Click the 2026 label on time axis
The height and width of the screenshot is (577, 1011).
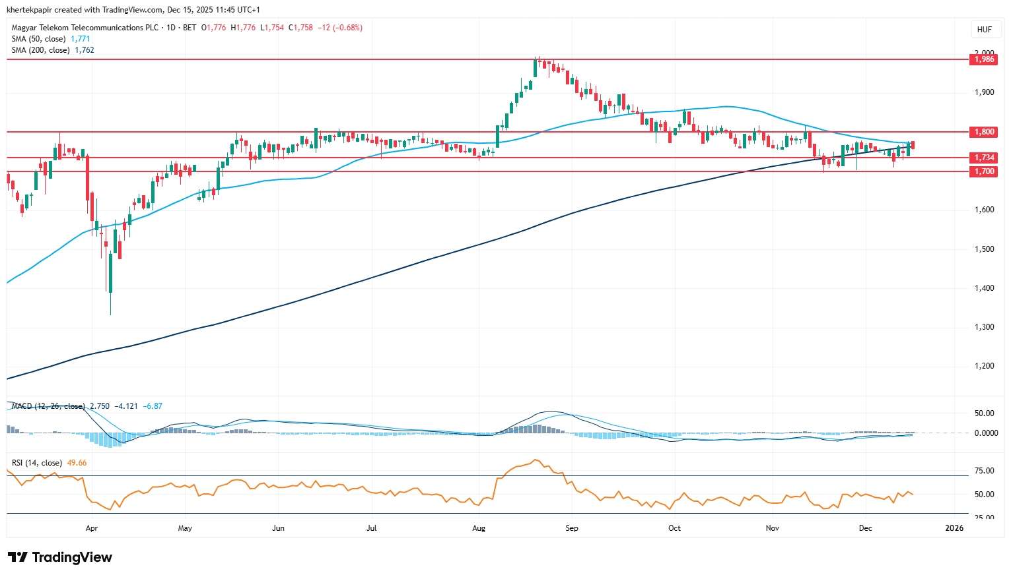coord(954,528)
